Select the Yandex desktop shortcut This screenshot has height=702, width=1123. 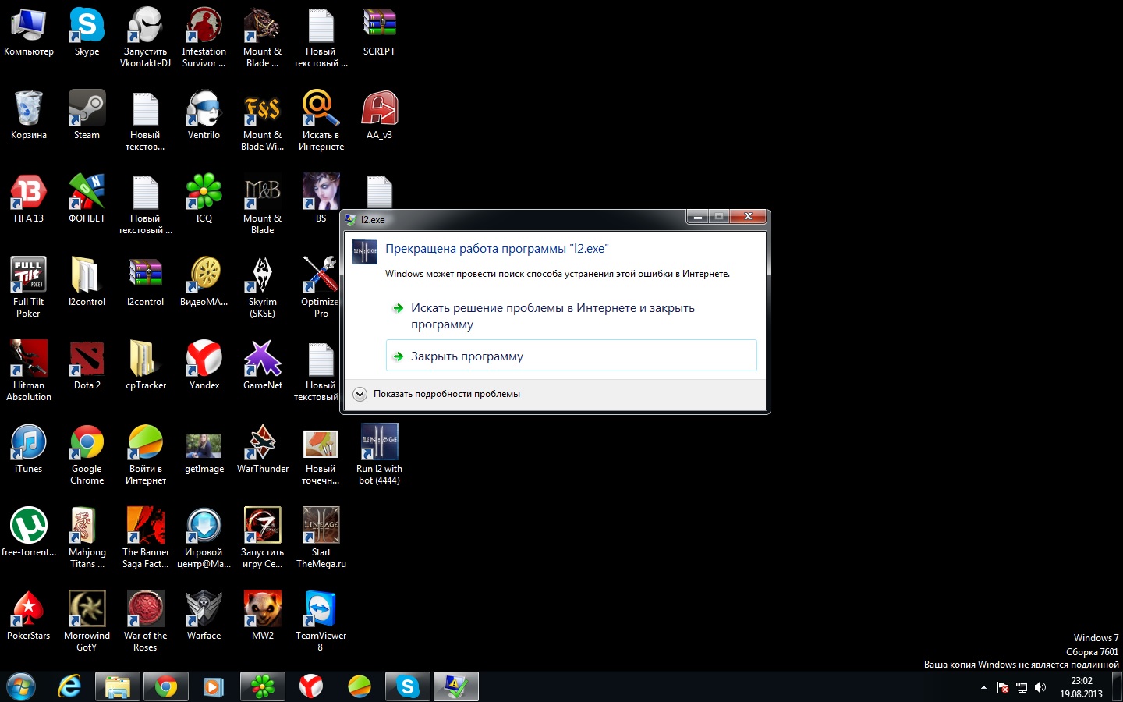pyautogui.click(x=204, y=367)
